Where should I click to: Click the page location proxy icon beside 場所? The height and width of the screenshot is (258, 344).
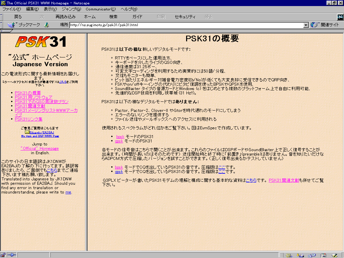click(x=46, y=25)
